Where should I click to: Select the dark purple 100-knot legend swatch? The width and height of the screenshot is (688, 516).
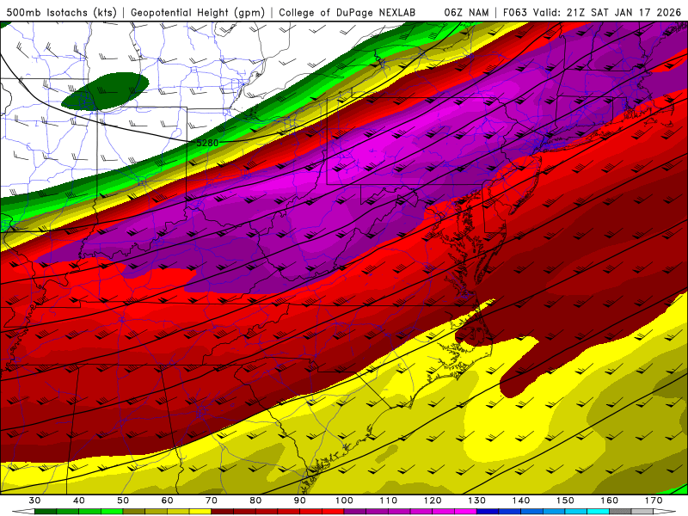[355, 512]
